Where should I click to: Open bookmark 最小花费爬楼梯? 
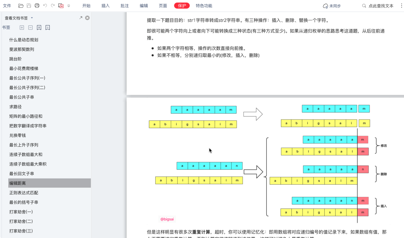(24, 68)
